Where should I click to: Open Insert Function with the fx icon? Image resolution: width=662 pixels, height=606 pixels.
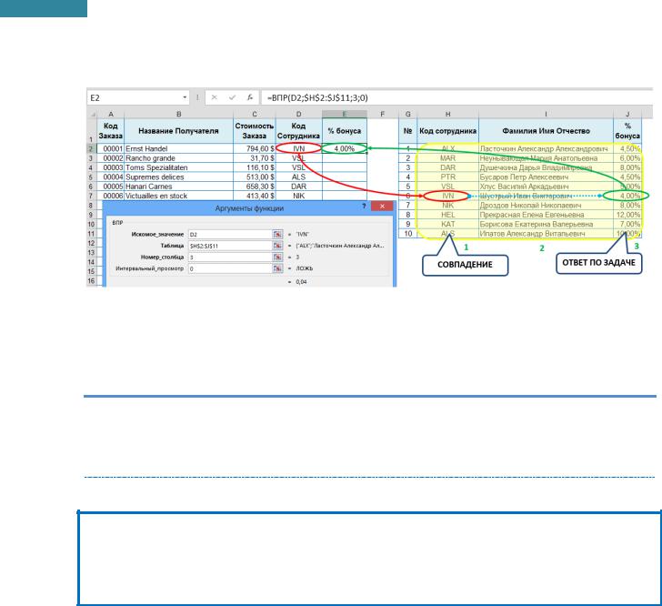(250, 97)
